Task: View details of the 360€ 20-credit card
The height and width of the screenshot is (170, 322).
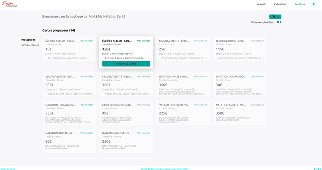Action: (x=143, y=77)
